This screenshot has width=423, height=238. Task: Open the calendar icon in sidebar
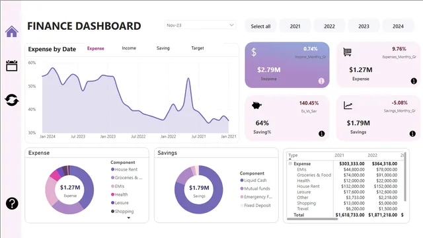(x=12, y=65)
